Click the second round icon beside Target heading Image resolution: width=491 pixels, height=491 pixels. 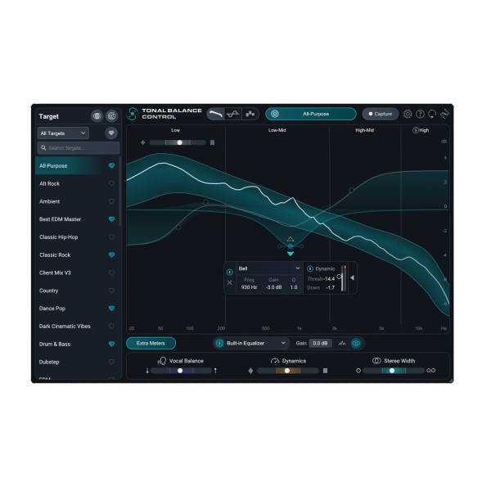(x=111, y=116)
